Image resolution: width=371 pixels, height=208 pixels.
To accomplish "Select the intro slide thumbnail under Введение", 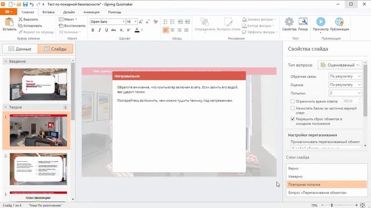I will point(38,84).
